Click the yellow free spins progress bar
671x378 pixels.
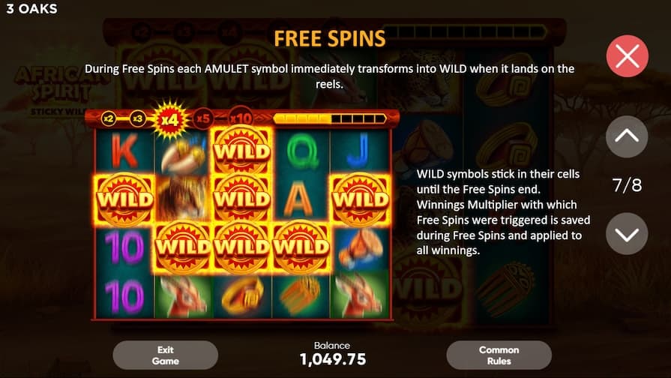[330, 118]
